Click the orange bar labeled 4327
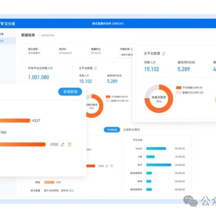Viewport: 216px width, 217px height. 15,120
